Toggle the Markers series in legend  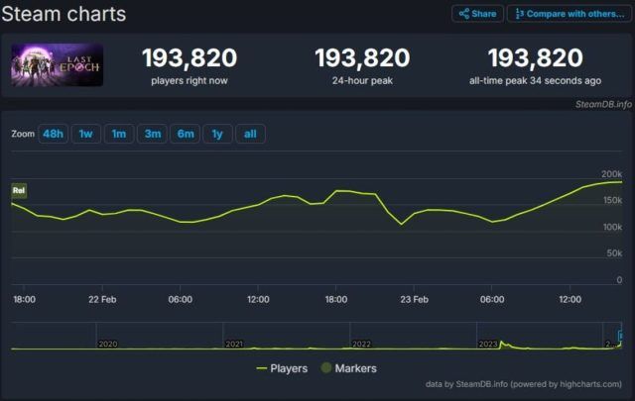tap(348, 368)
